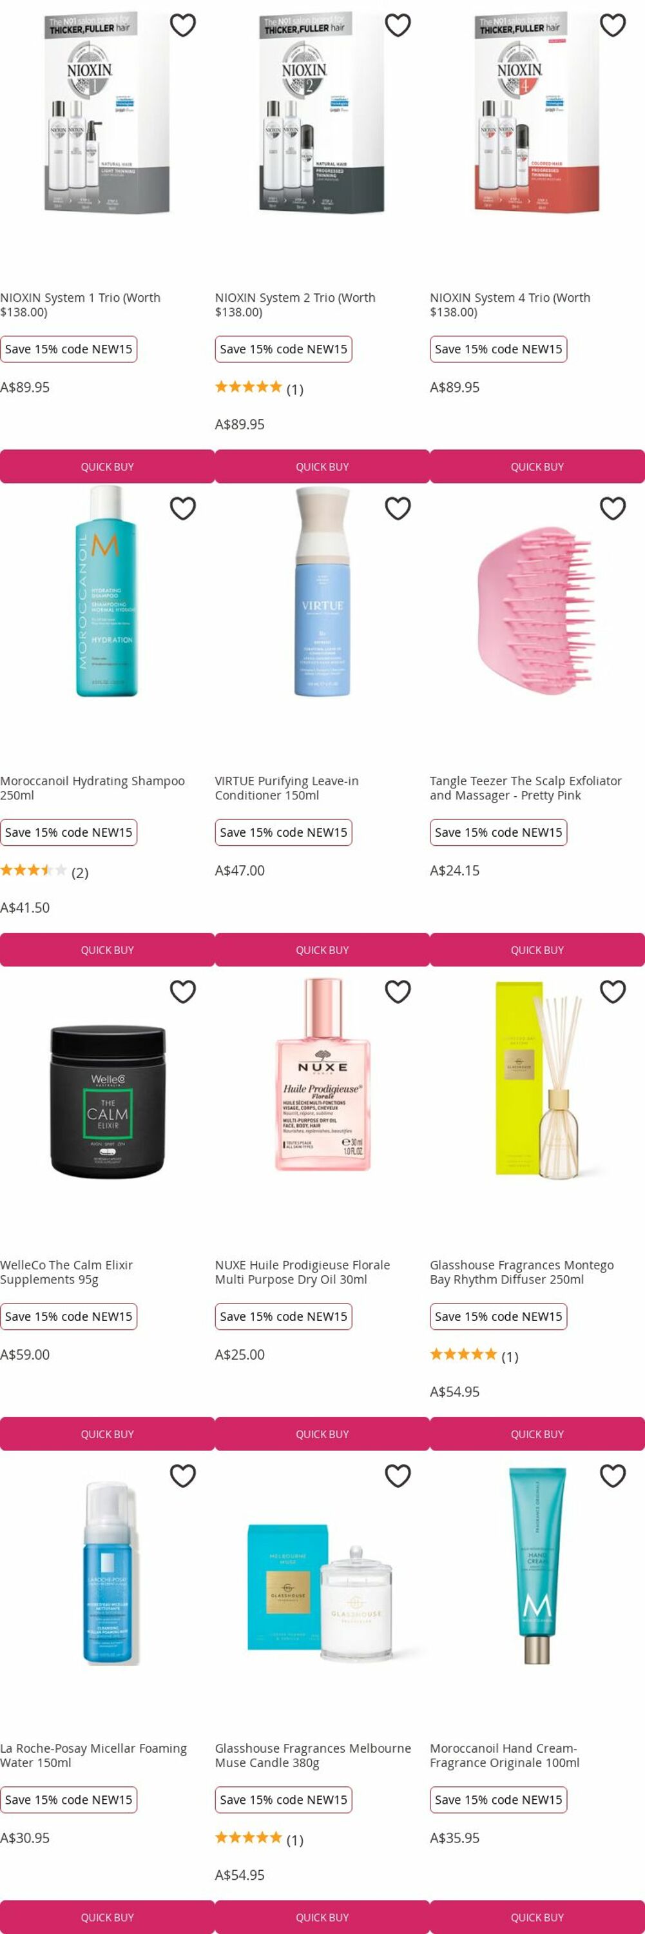The width and height of the screenshot is (645, 1934).
Task: Open WelleCo The Calm Elixir Supplements link
Action: click(x=67, y=1272)
